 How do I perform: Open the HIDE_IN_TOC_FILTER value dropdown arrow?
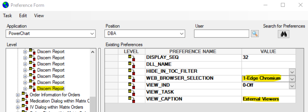pyautogui.click(x=292, y=72)
